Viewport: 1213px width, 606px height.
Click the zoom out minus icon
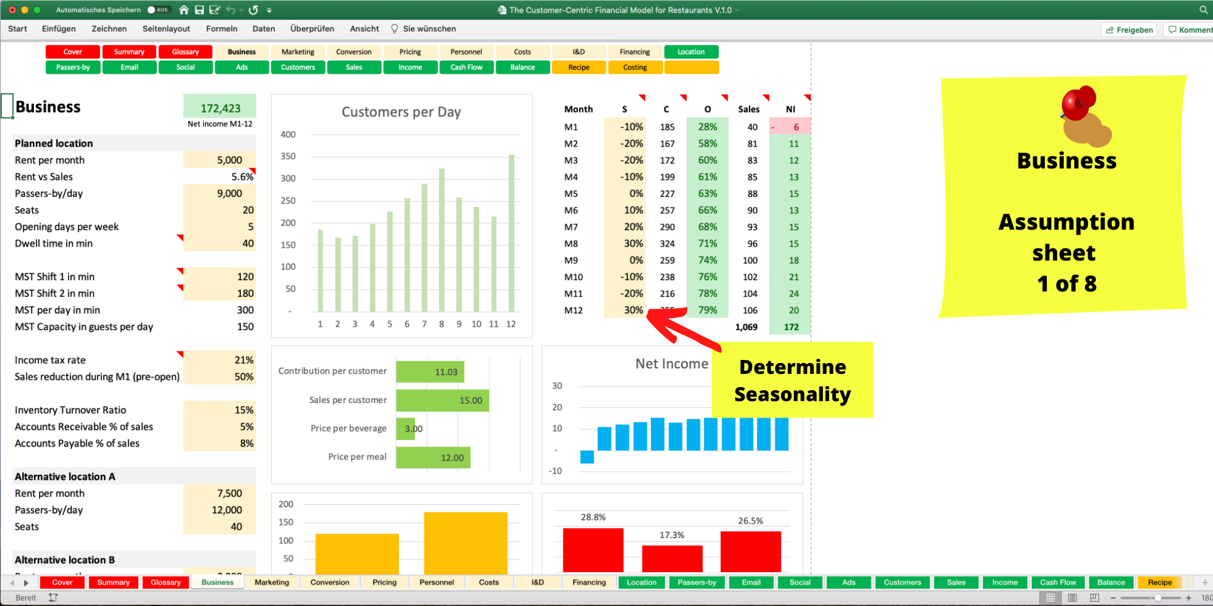click(1113, 598)
